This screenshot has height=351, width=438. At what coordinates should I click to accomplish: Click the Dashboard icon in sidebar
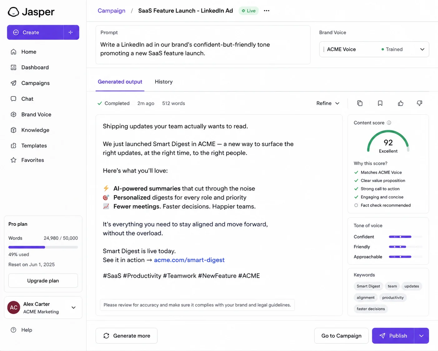point(13,67)
